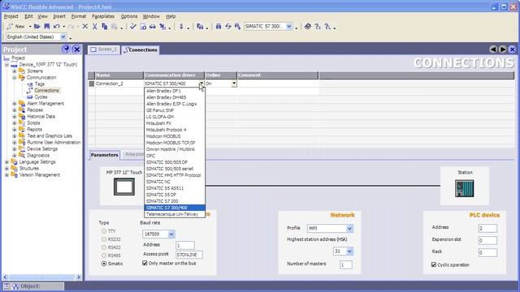Click the binoculars Find icon

point(219,27)
